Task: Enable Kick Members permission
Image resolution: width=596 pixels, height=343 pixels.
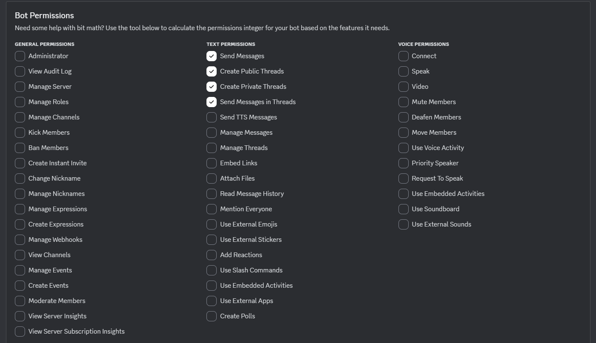Action: [x=20, y=133]
